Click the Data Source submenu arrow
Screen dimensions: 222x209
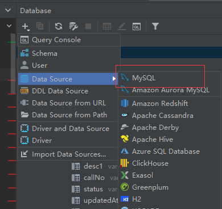(x=114, y=79)
